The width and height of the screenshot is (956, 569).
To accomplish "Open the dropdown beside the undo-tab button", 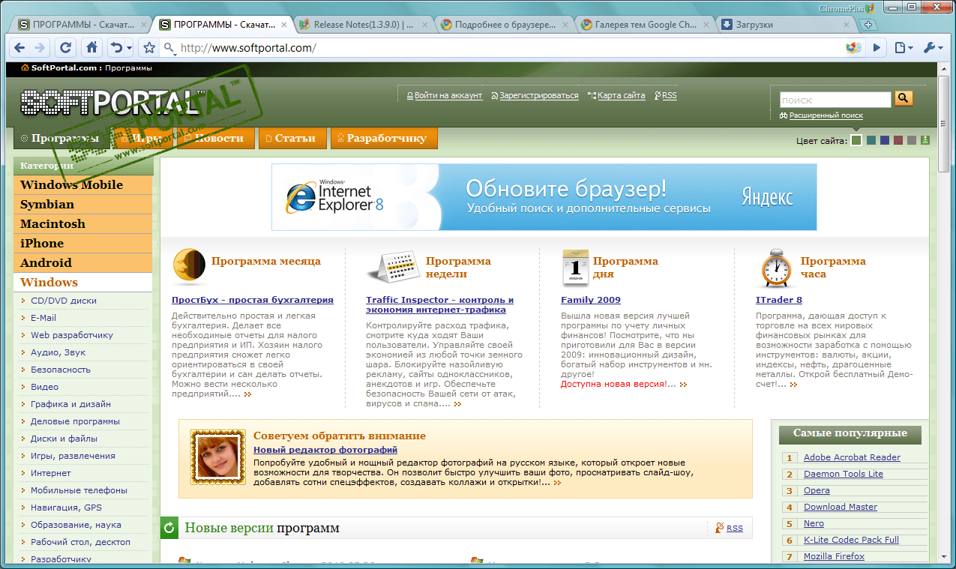I will (128, 48).
